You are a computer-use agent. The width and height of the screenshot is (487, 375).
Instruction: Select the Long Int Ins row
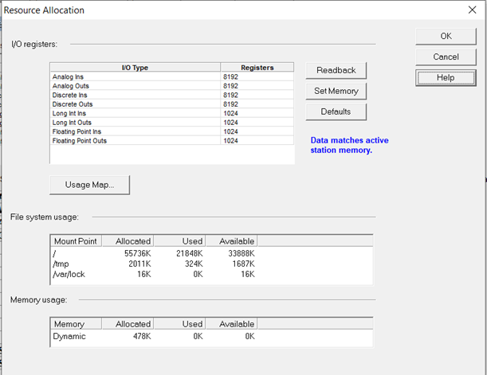click(171, 113)
